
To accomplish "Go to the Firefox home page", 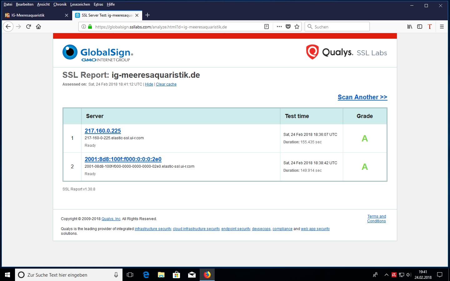I will click(38, 27).
